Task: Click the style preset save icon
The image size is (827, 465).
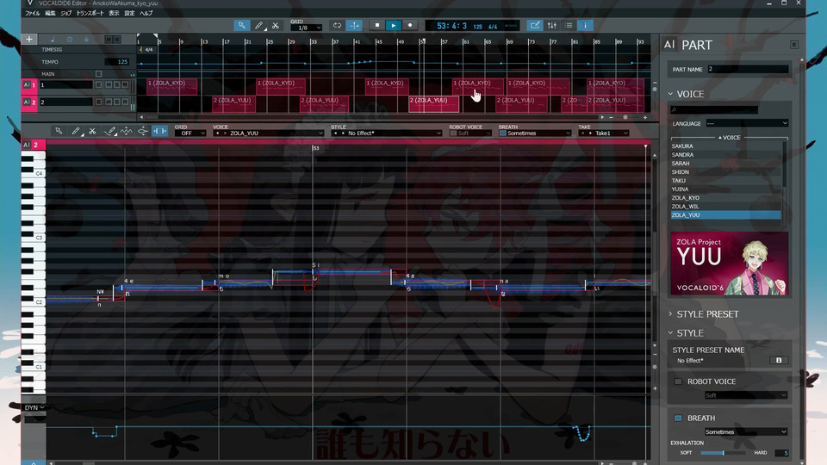Action: click(x=779, y=360)
